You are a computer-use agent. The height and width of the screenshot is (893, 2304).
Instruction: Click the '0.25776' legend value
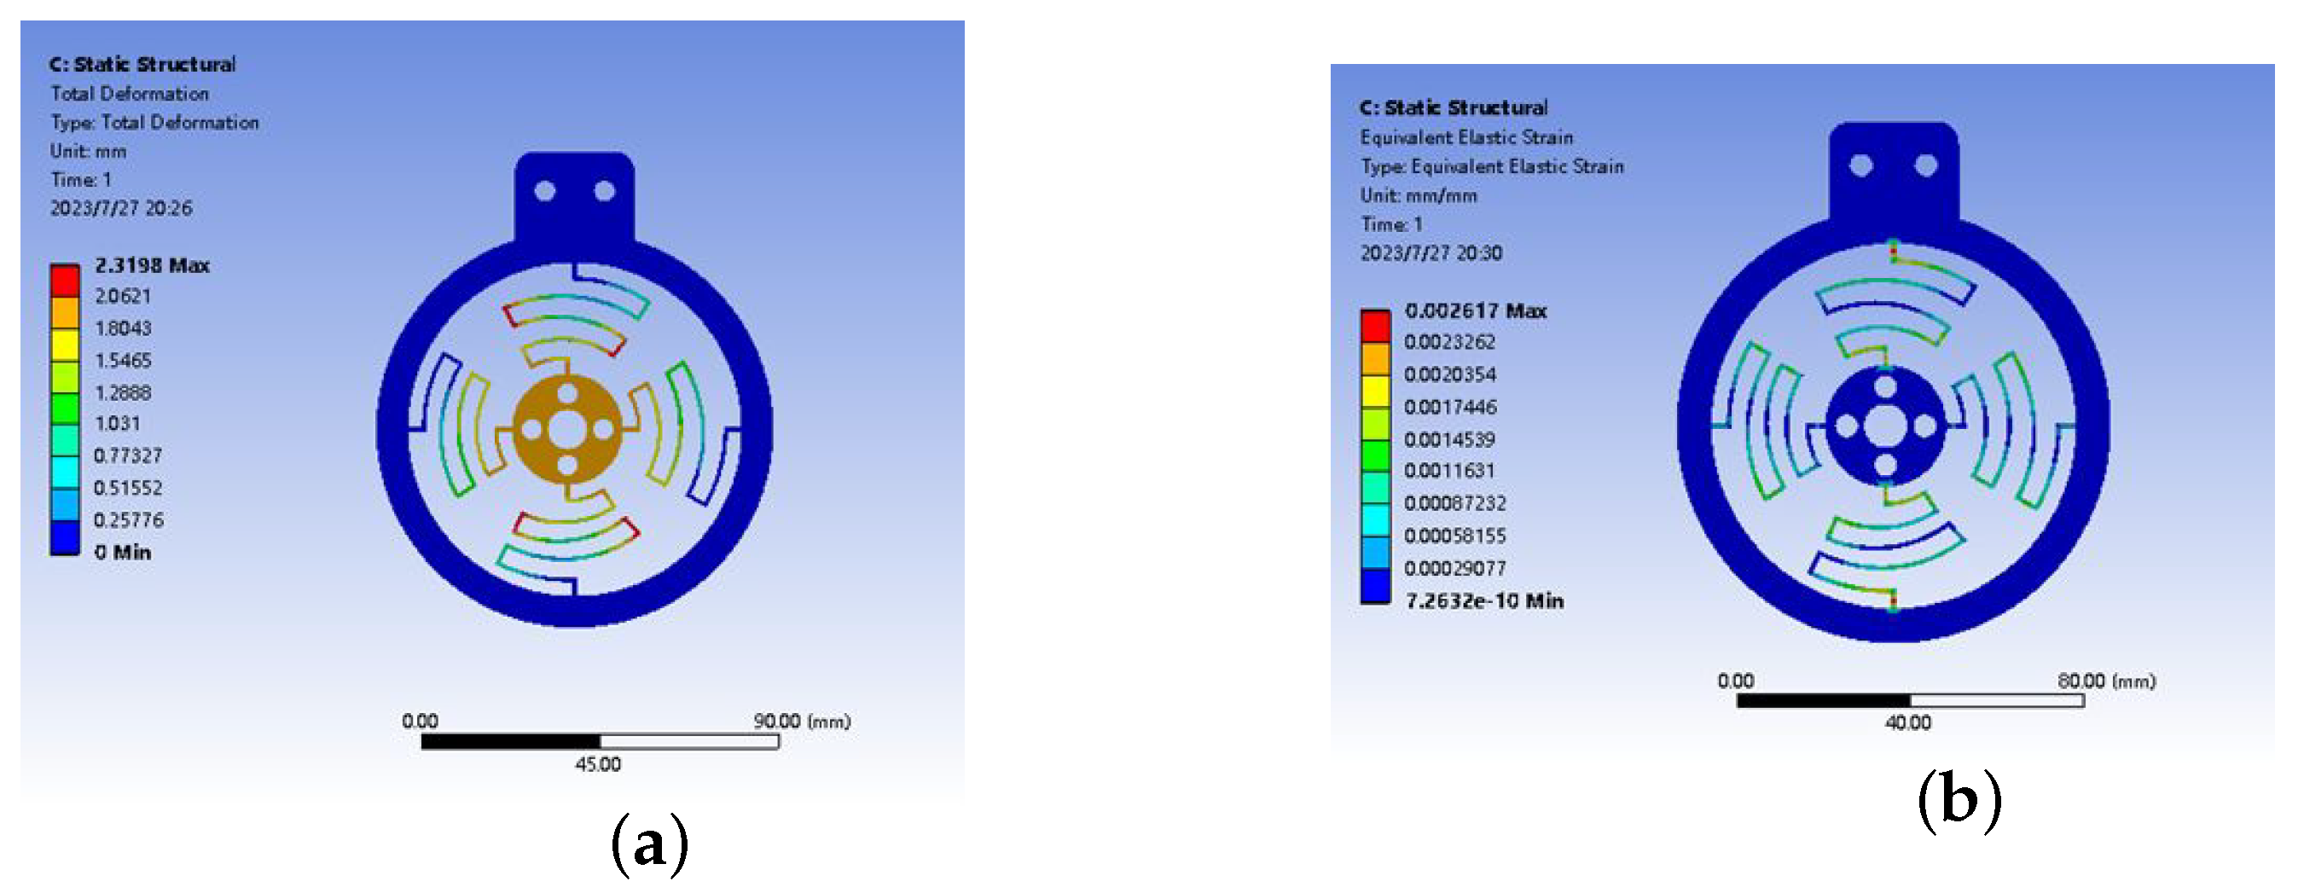click(x=128, y=520)
